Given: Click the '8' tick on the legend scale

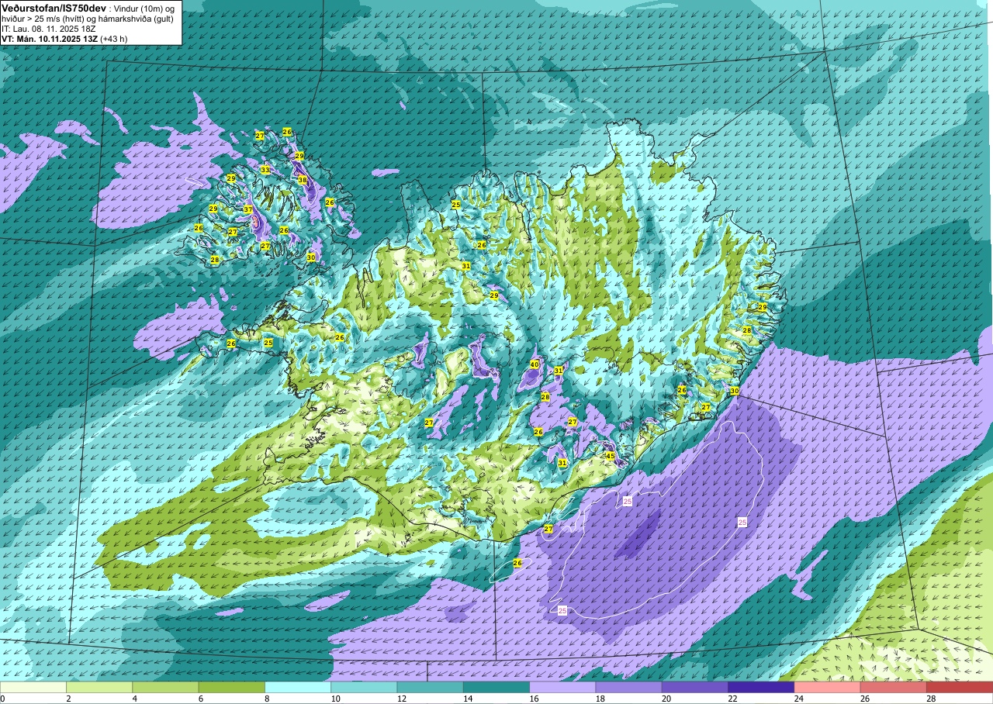Looking at the screenshot, I should [x=265, y=699].
